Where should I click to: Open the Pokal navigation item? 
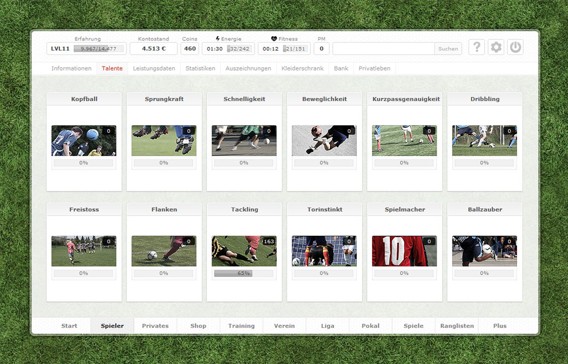(371, 326)
